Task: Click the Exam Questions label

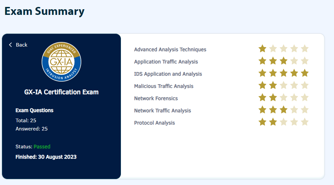Action: coord(34,110)
